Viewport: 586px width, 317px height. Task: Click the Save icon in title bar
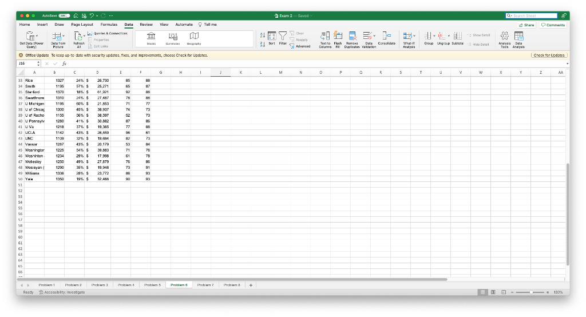click(84, 15)
